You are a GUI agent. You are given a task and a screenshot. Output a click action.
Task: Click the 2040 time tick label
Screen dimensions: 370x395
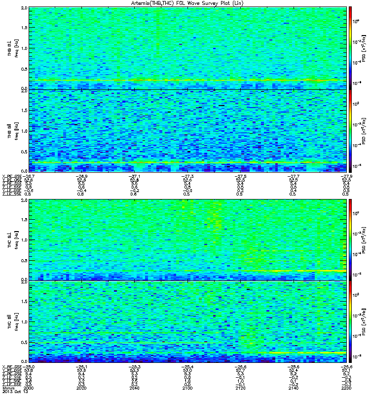click(x=134, y=388)
